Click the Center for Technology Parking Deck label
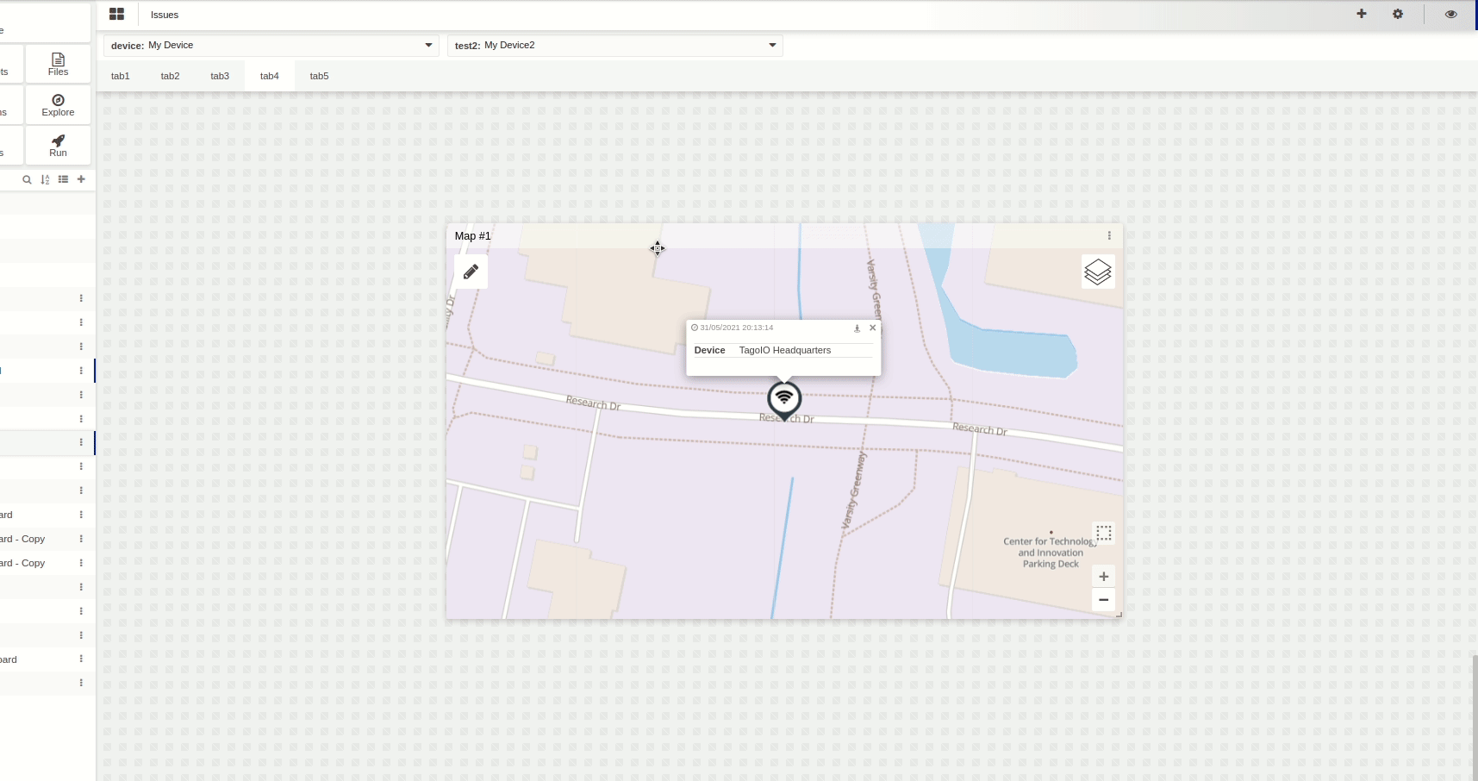 [1051, 553]
